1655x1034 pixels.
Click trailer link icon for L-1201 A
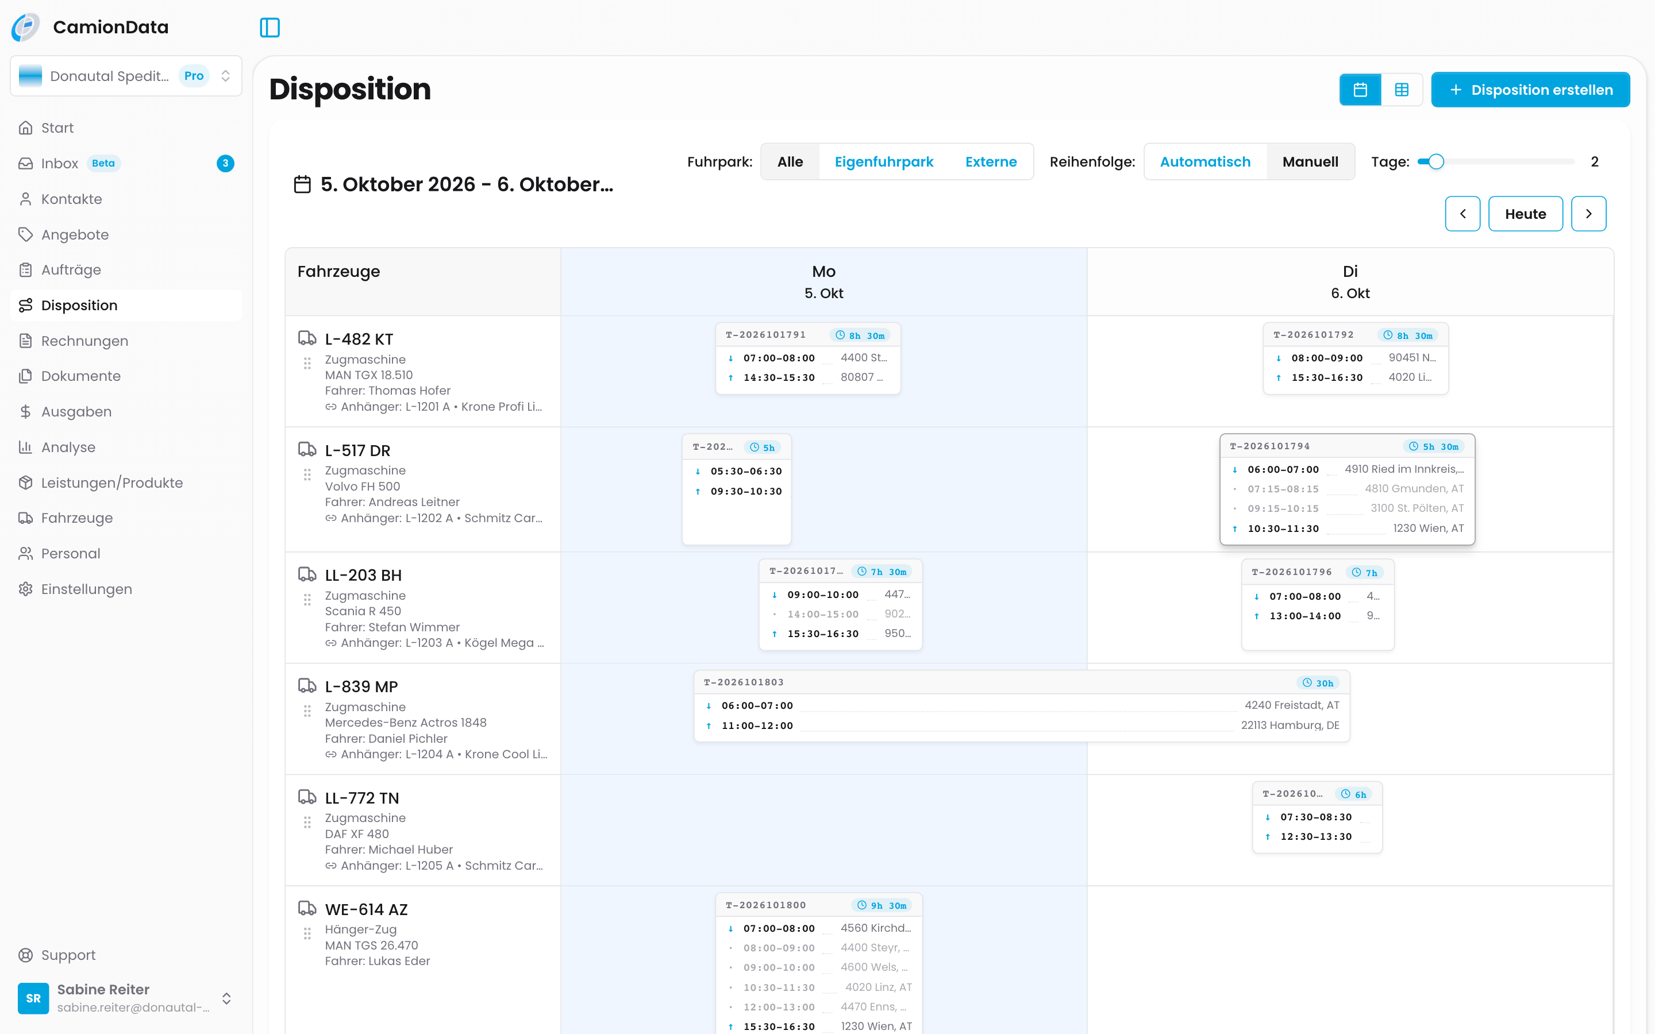point(330,407)
